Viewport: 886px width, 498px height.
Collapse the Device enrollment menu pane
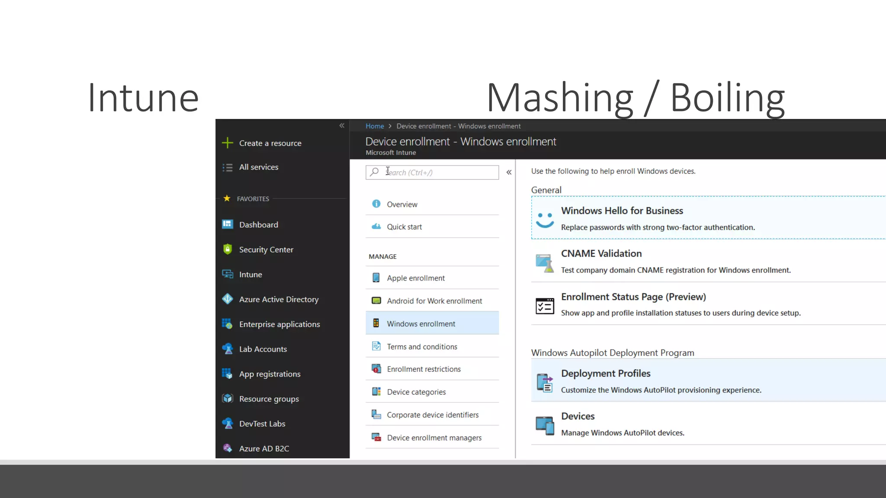pyautogui.click(x=509, y=172)
